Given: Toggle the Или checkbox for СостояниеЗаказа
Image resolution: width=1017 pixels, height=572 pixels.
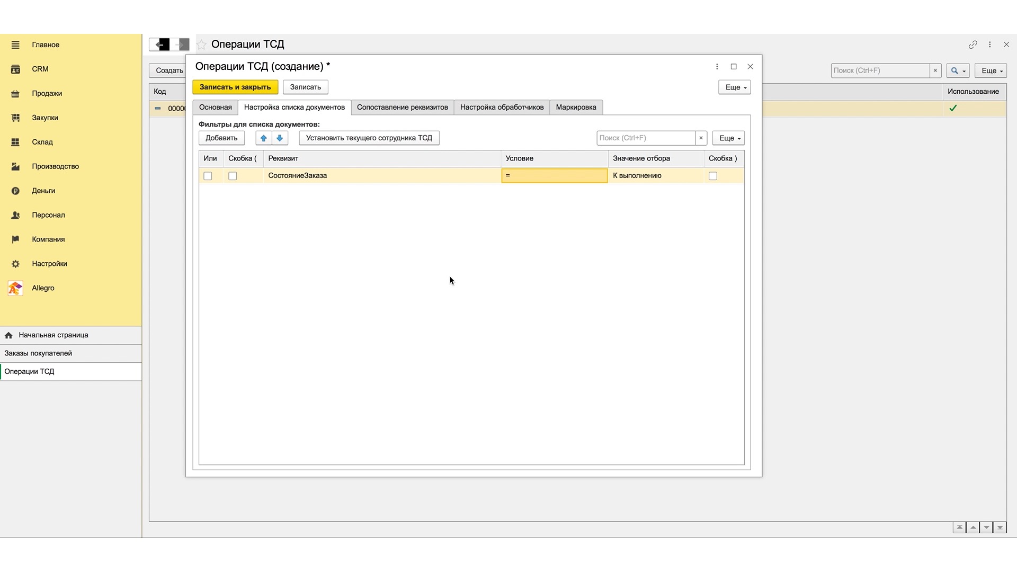Looking at the screenshot, I should pyautogui.click(x=208, y=176).
